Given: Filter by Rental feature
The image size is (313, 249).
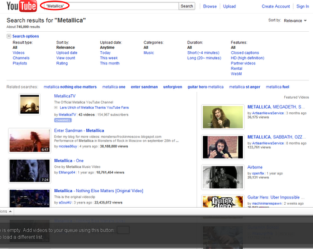Looking at the screenshot, I should [x=237, y=69].
